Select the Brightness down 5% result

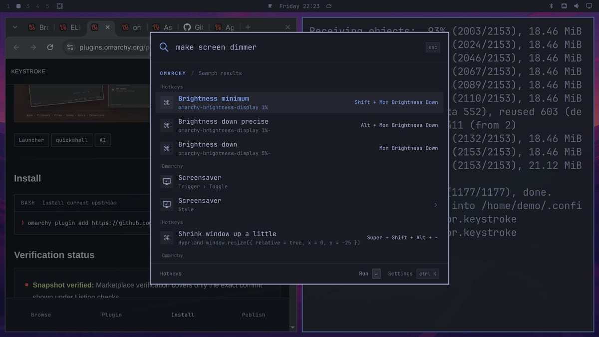click(299, 148)
